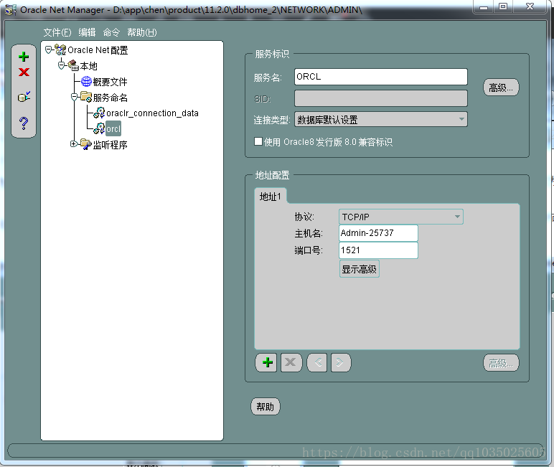Open the 命令 menu
Screen dimensions: 554x467
(x=111, y=32)
